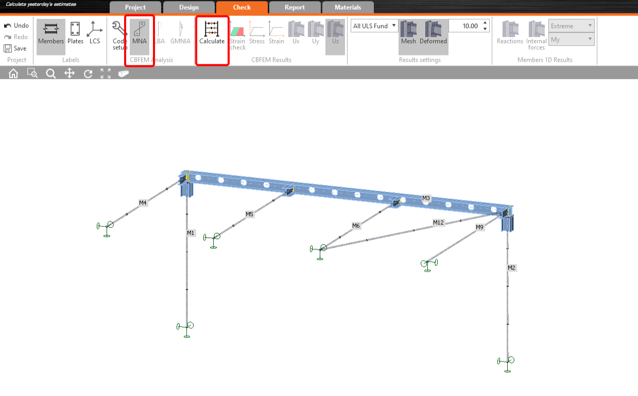Screen dimensions: 638x396
Task: Select member label M9
Action: tap(479, 227)
